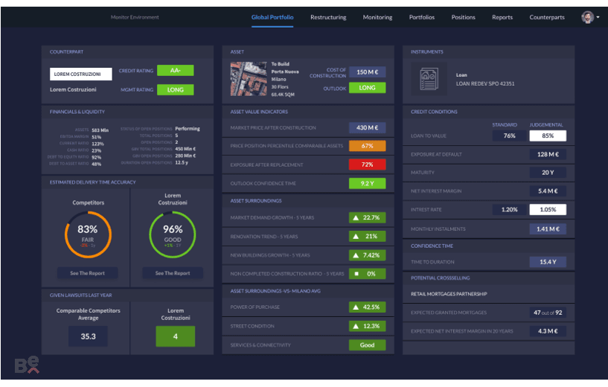Click the Be logo at bottom left

27,365
